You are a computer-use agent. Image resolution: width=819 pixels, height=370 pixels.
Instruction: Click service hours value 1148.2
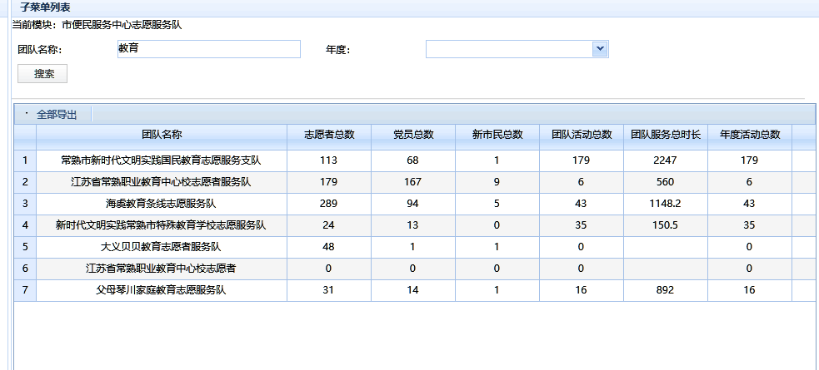click(x=665, y=204)
